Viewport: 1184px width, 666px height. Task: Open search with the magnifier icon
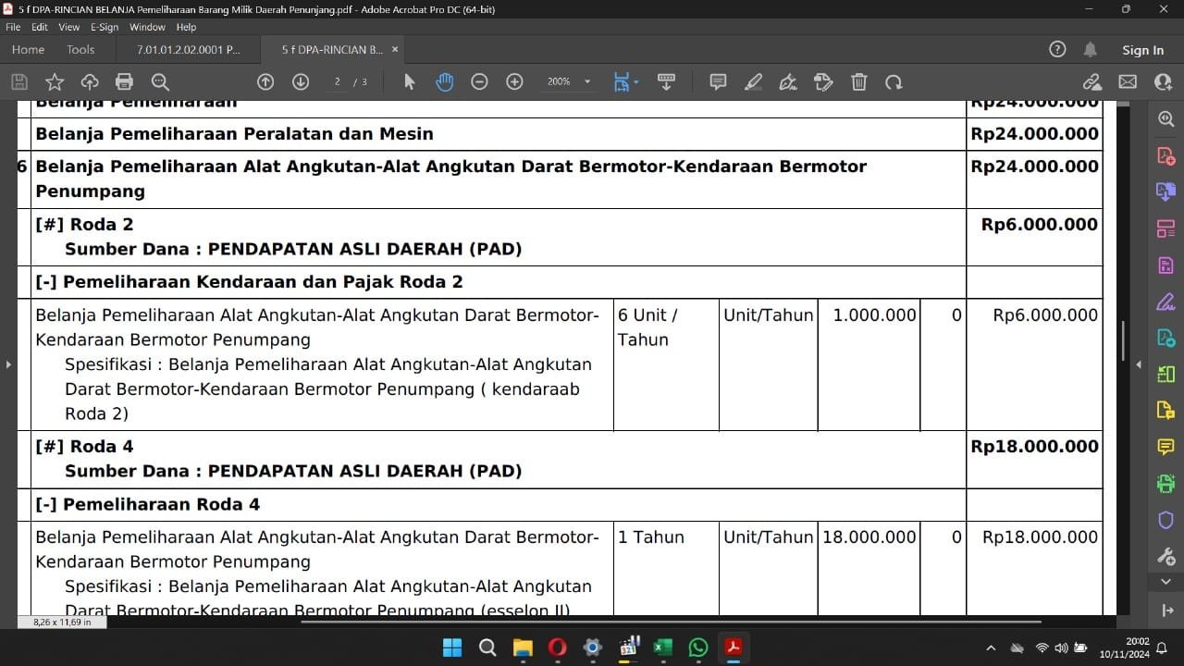161,81
